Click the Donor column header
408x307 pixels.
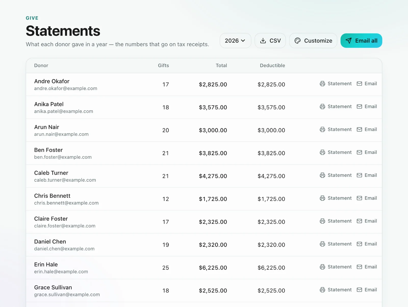[41, 66]
